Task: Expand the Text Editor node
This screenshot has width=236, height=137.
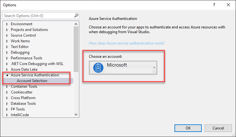Action: click(x=7, y=47)
